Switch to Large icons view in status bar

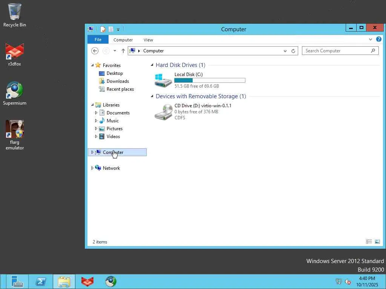pyautogui.click(x=377, y=242)
